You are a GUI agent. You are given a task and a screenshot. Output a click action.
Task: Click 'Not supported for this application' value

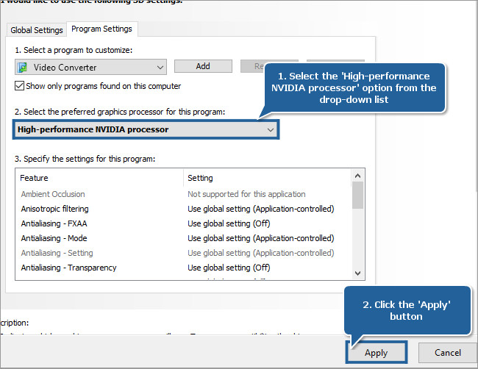point(246,194)
